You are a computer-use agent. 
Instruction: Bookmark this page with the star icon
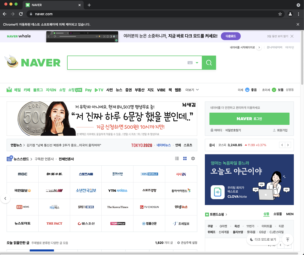[x=280, y=14]
